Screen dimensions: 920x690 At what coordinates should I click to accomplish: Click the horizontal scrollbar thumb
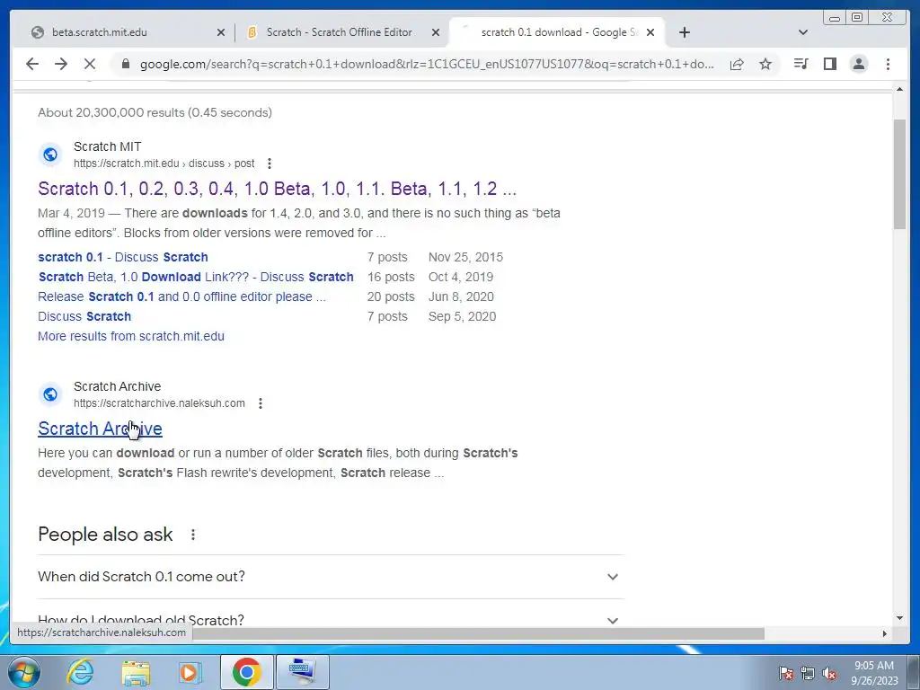click(478, 633)
